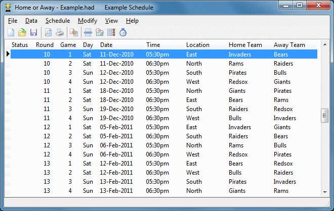Click the list rows icon with red squares
This screenshot has height=211, width=334.
coord(111,32)
